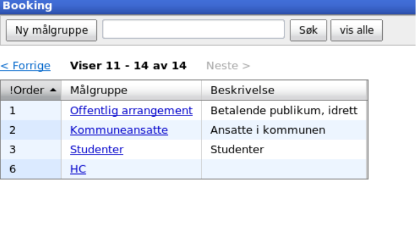Image resolution: width=416 pixels, height=244 pixels.
Task: Click the Booking title bar
Action: coord(208,6)
